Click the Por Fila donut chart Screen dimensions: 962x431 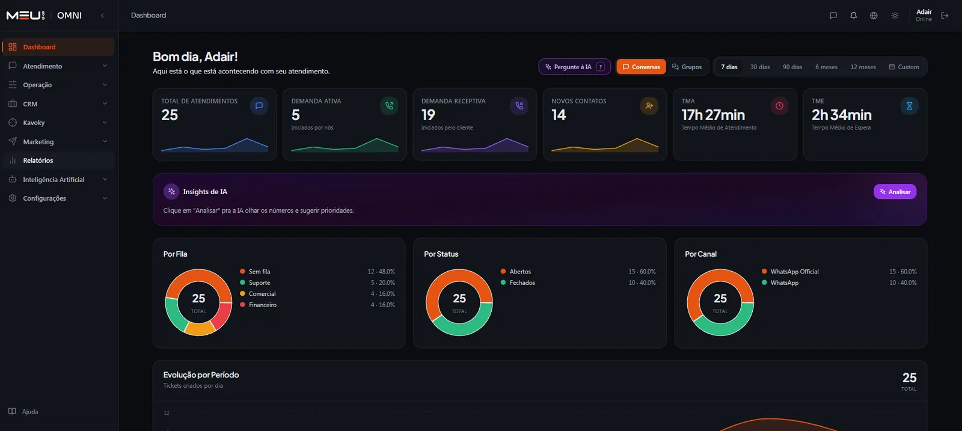click(x=198, y=302)
